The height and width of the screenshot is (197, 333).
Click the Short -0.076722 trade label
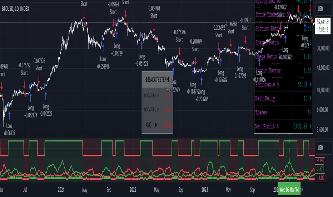(x=24, y=69)
